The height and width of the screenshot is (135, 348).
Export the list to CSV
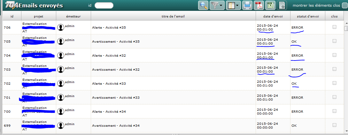click(x=270, y=5)
